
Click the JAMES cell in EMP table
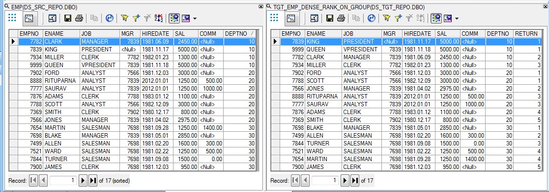(61, 167)
